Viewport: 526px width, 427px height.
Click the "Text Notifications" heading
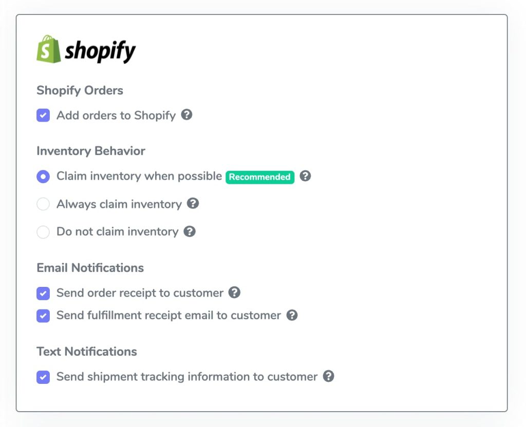pos(86,351)
